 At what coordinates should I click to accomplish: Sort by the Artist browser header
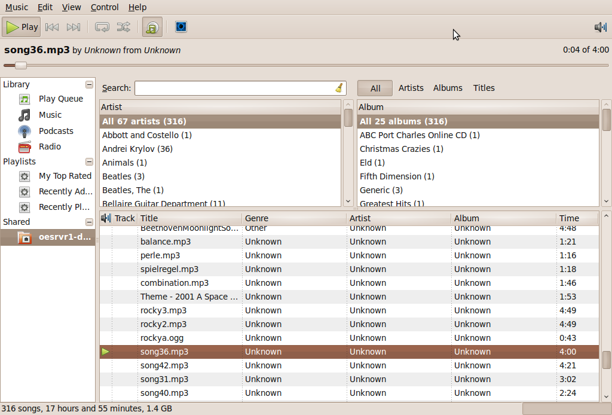220,107
